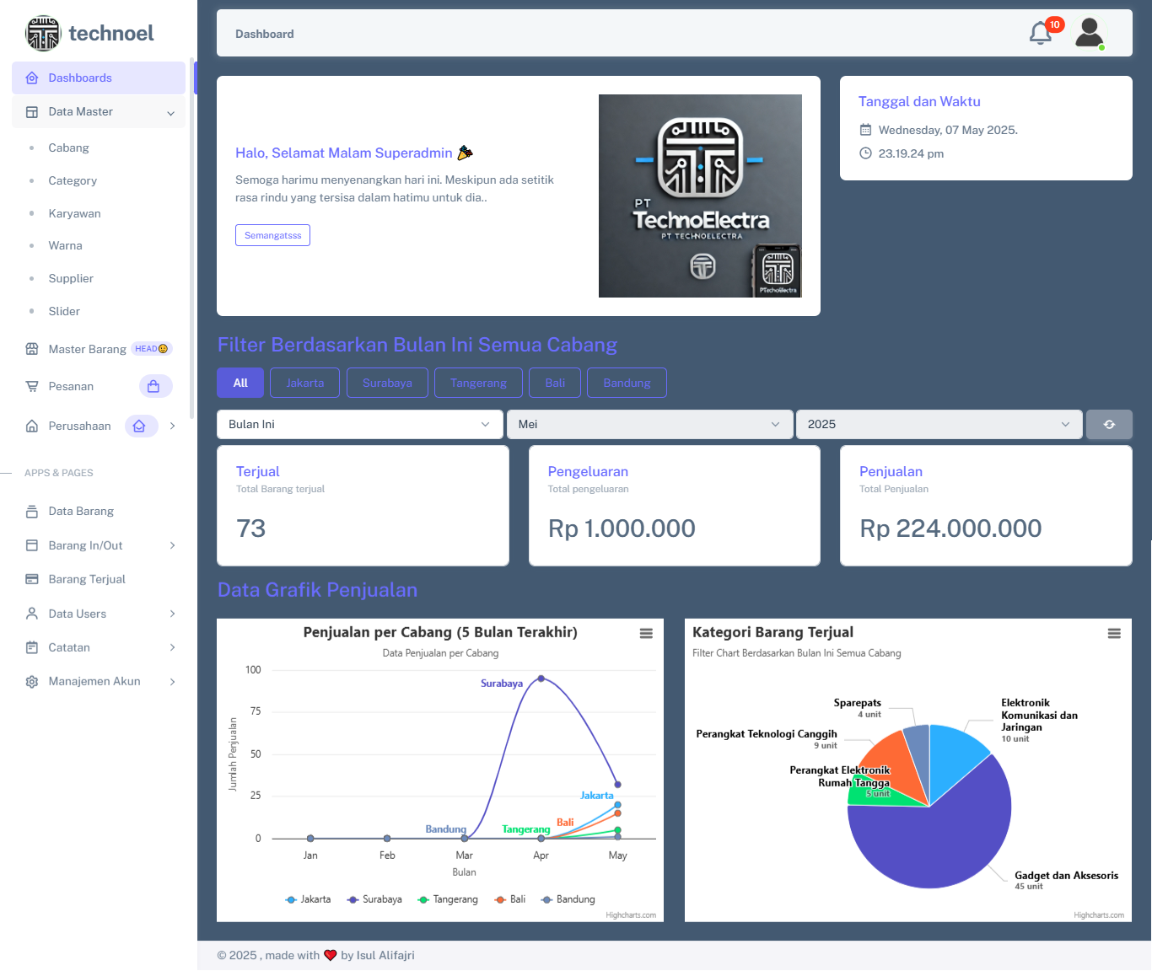Click the Semangatsss button
The height and width of the screenshot is (971, 1152).
[x=272, y=235]
